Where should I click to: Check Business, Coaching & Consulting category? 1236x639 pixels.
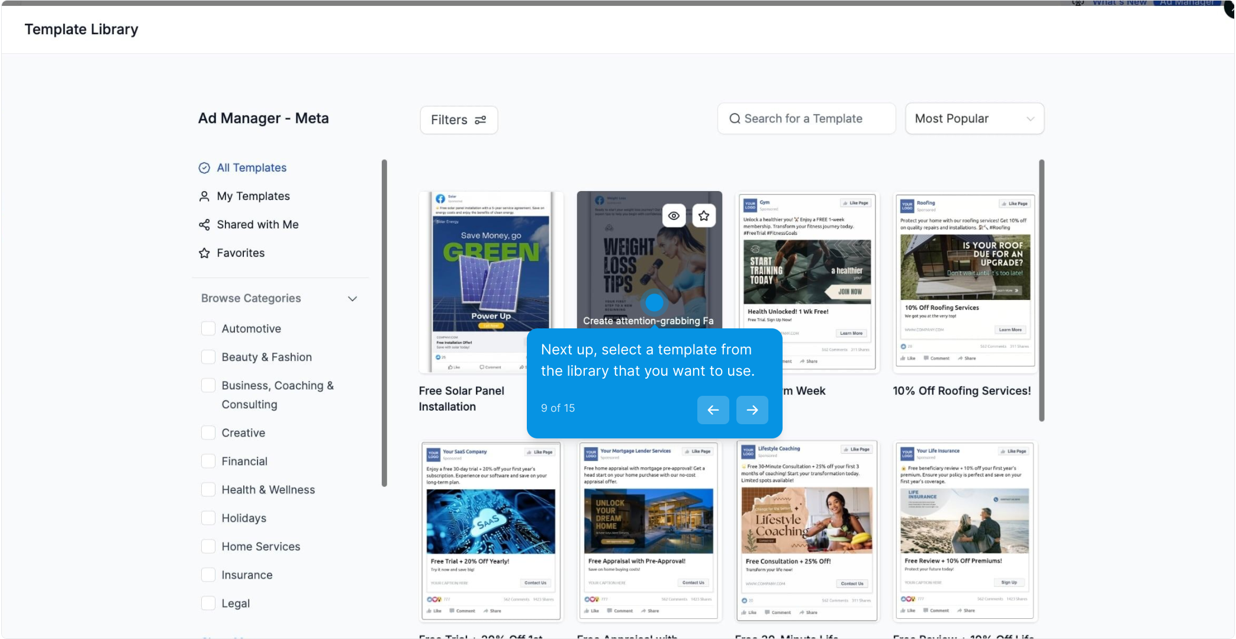pos(208,385)
